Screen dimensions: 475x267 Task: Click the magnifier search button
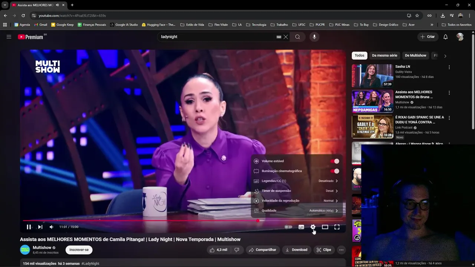[298, 37]
